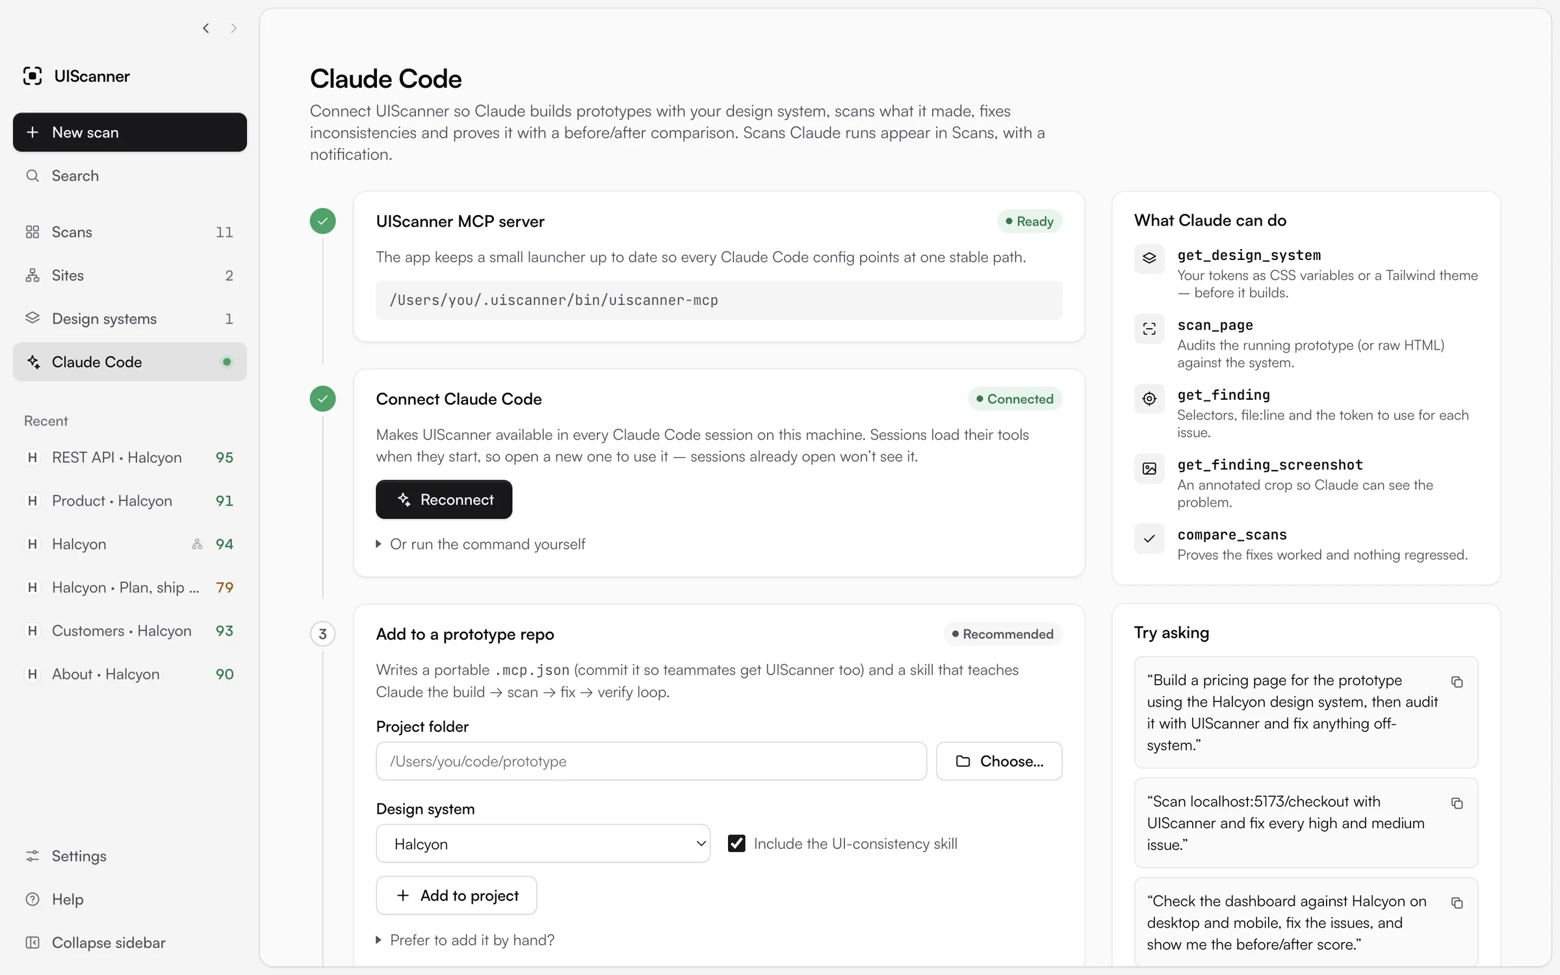The width and height of the screenshot is (1560, 975).
Task: Click the Recommended badge
Action: (1003, 634)
